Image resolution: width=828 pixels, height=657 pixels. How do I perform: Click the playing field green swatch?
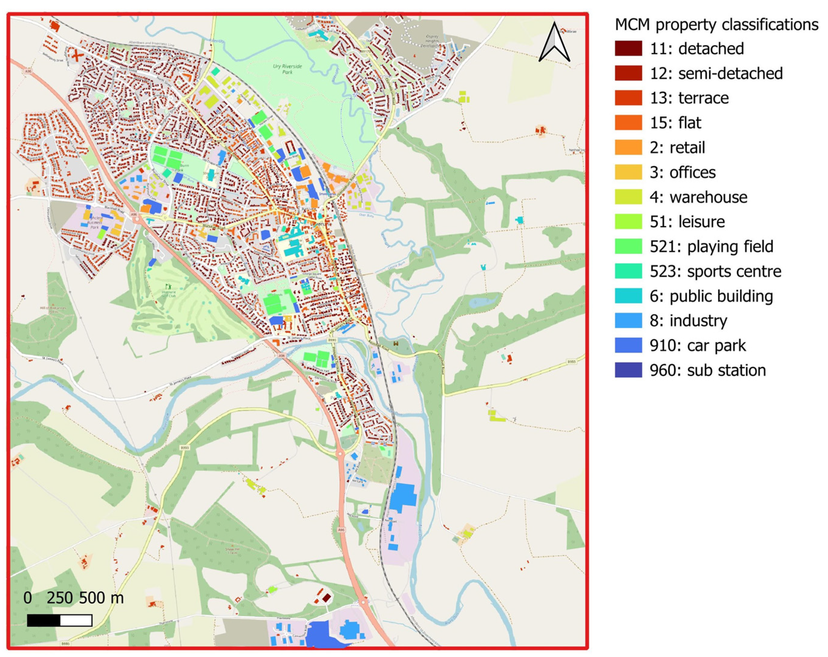click(x=628, y=246)
